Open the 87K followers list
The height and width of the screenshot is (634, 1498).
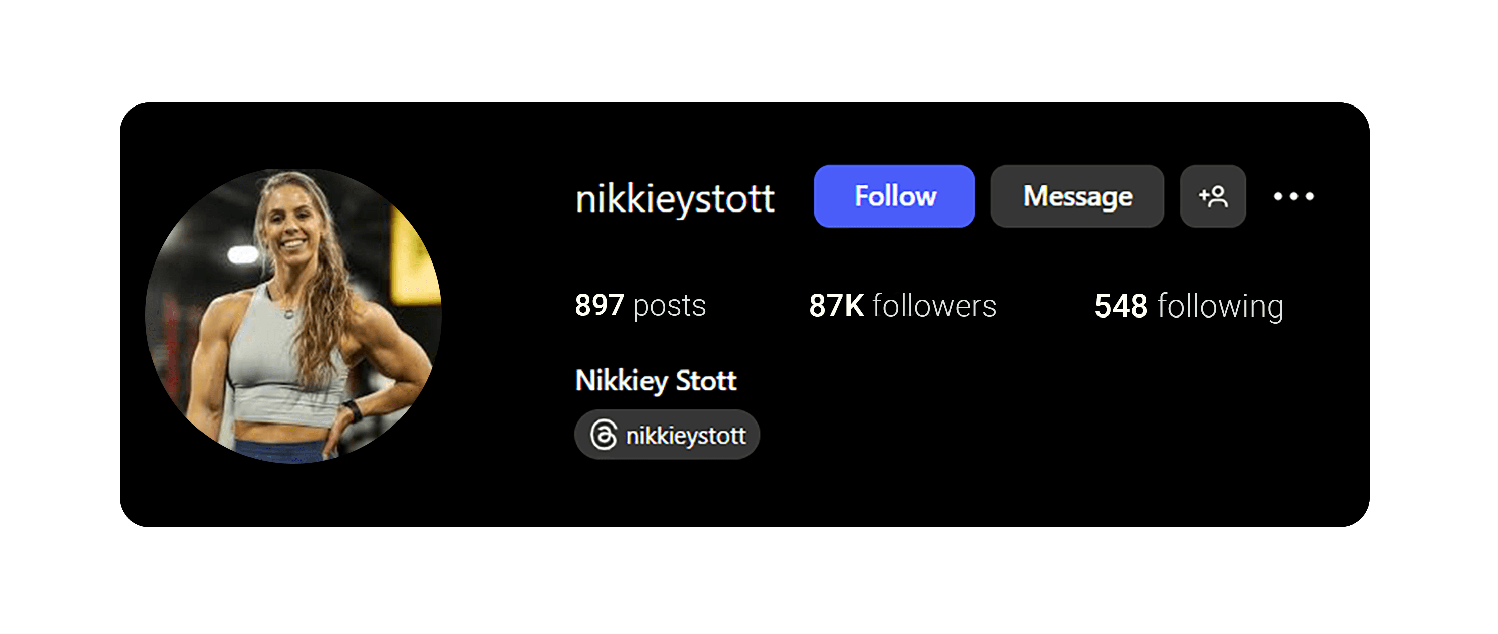point(903,306)
